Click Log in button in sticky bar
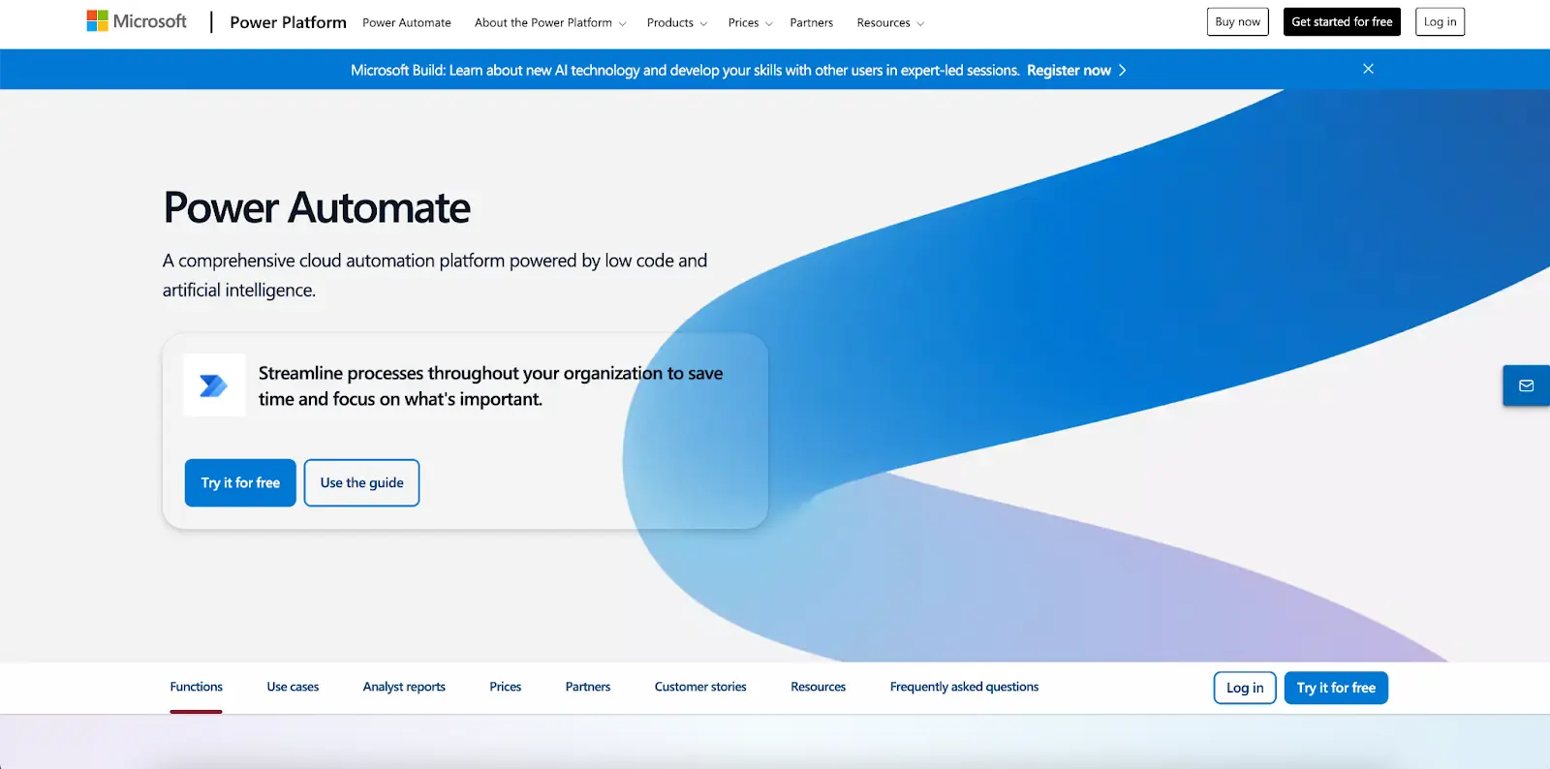Screen dimensions: 1550x769 pyautogui.click(x=1245, y=688)
